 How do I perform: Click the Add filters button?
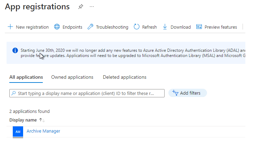pos(188,93)
